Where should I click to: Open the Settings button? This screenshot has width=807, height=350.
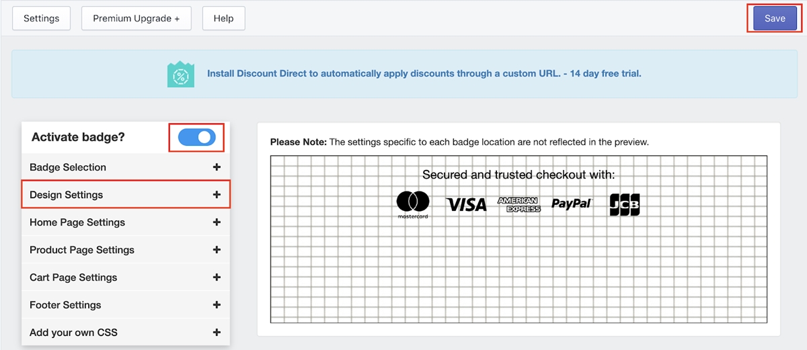[42, 19]
